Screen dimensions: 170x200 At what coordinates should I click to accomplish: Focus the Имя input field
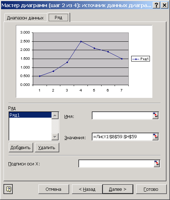point(122,116)
